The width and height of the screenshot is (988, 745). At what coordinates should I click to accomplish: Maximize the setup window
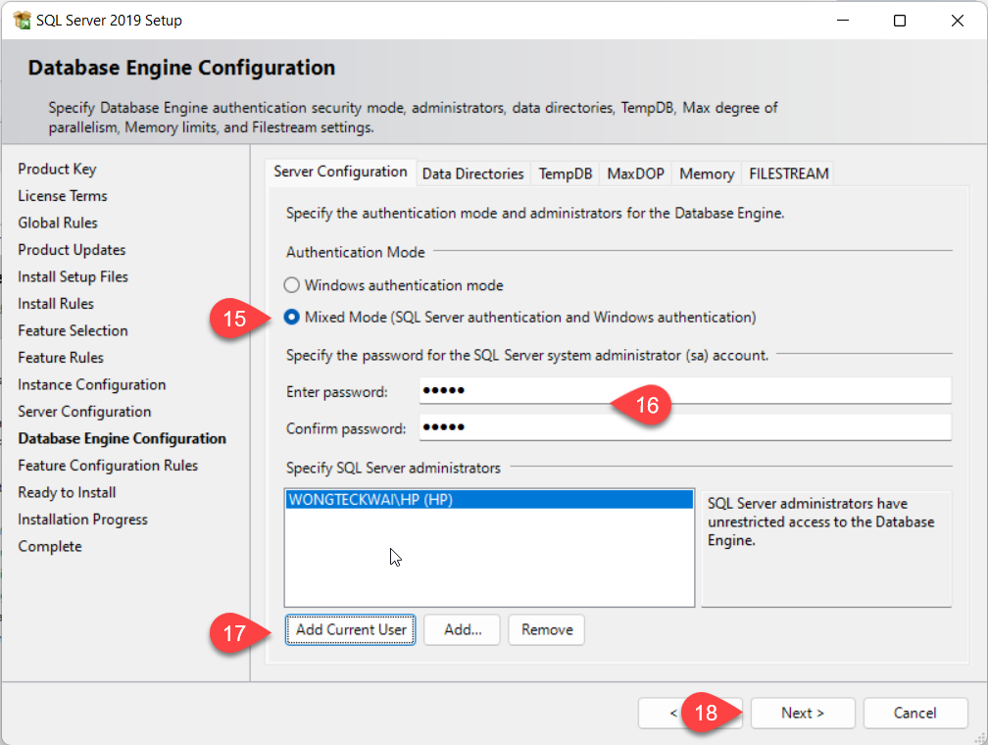pyautogui.click(x=900, y=21)
